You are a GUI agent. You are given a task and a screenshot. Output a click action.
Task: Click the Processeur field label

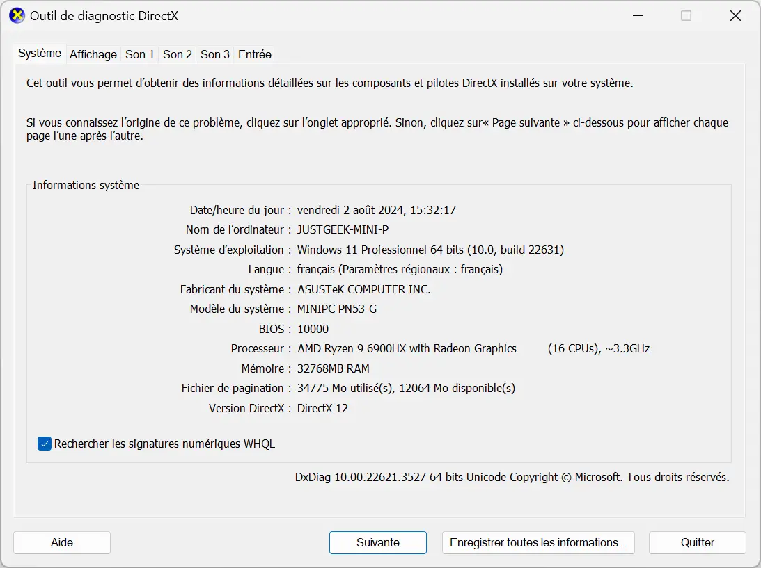pos(260,348)
